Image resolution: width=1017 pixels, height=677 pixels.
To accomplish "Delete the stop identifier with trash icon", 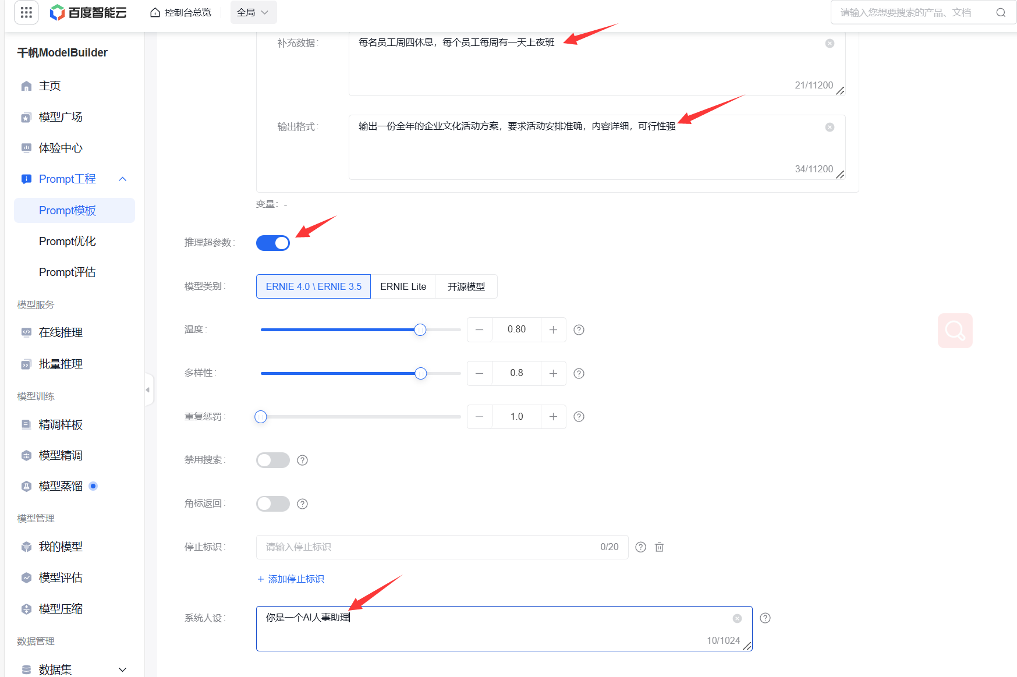I will 659,547.
